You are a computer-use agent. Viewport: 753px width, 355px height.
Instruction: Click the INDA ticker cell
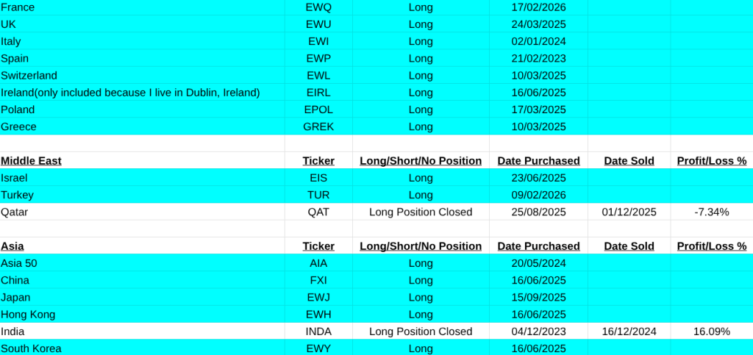point(318,331)
